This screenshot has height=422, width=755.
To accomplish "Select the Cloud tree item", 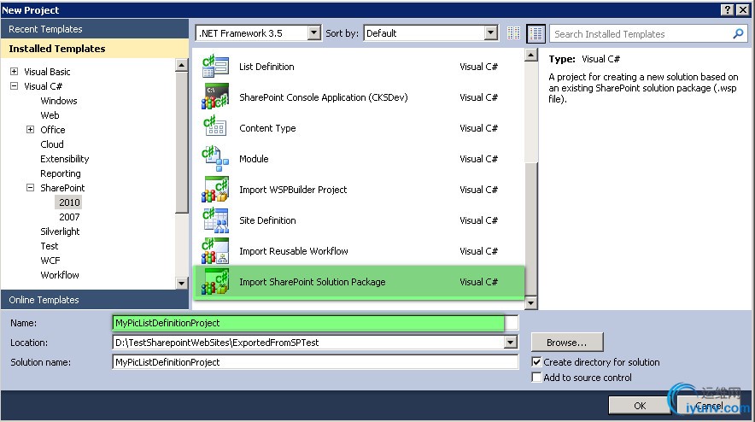I will tap(52, 144).
